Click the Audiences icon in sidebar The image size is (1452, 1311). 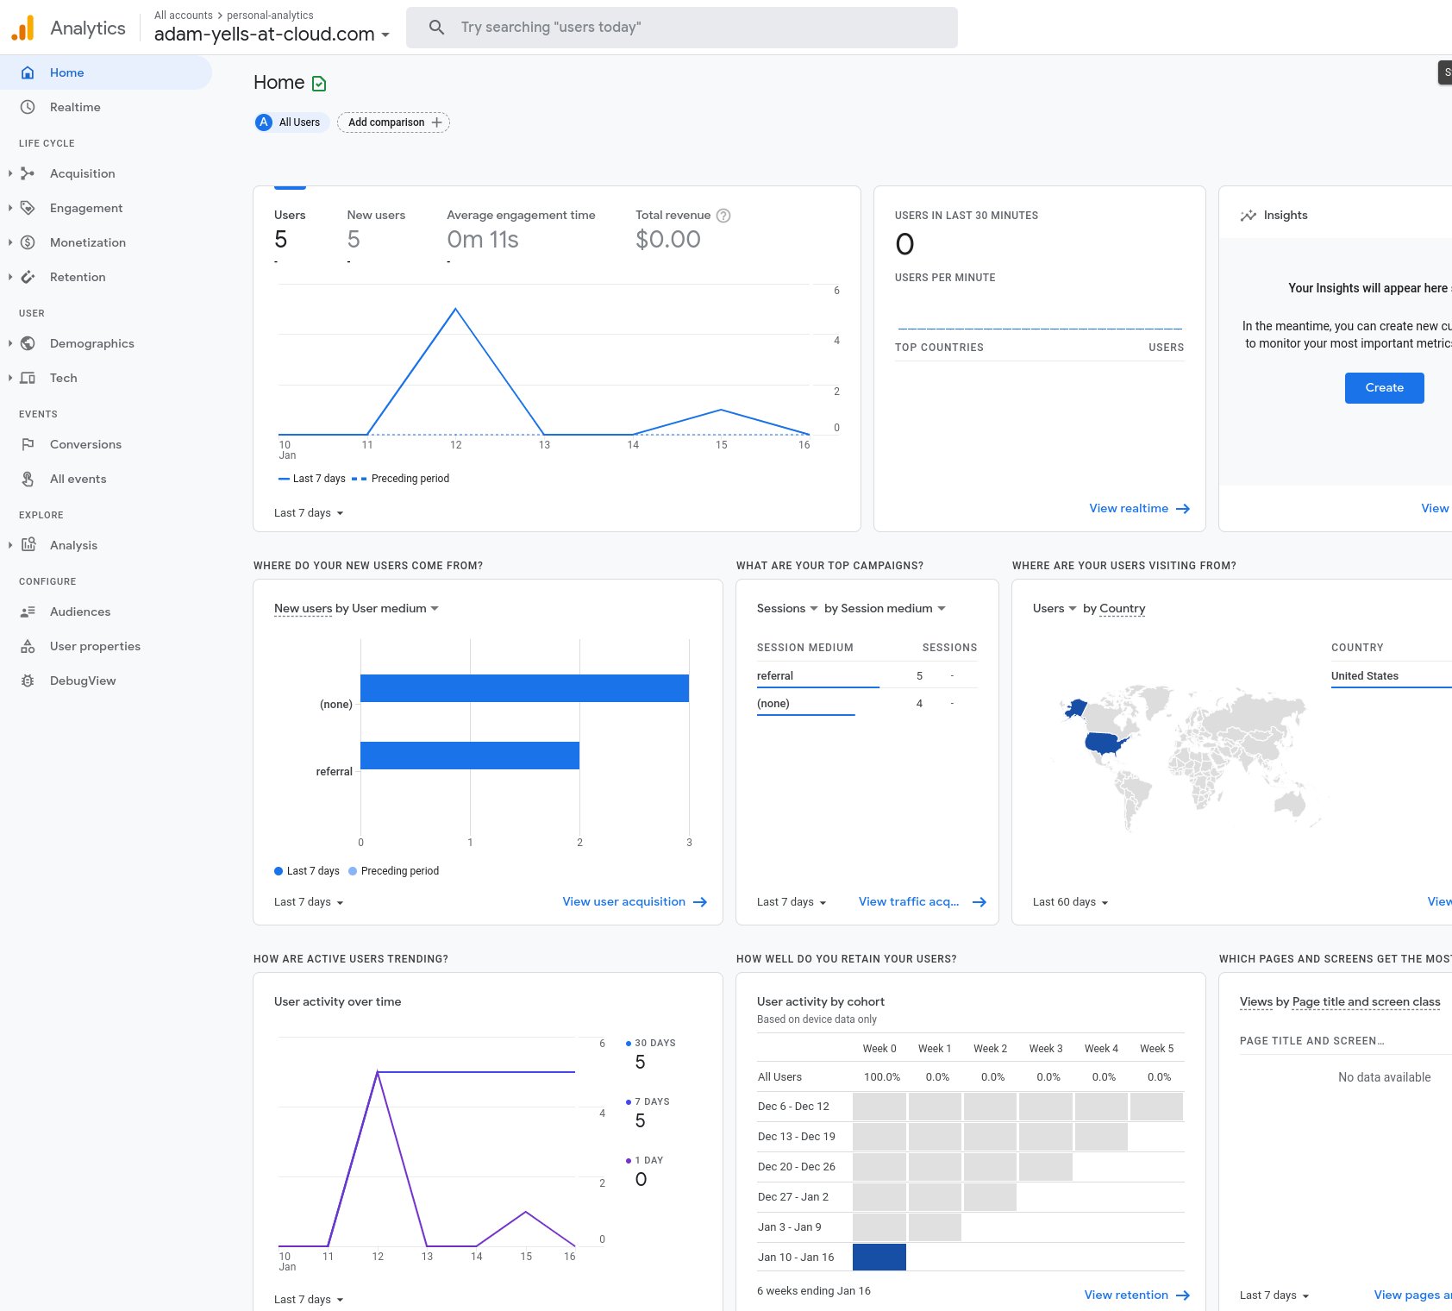28,612
